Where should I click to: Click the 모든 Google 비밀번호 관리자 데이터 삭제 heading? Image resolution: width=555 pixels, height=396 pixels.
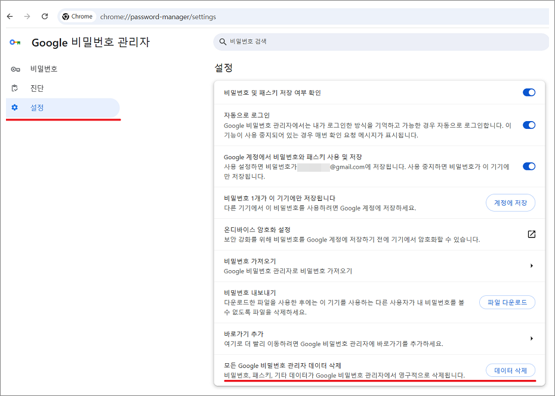click(282, 365)
